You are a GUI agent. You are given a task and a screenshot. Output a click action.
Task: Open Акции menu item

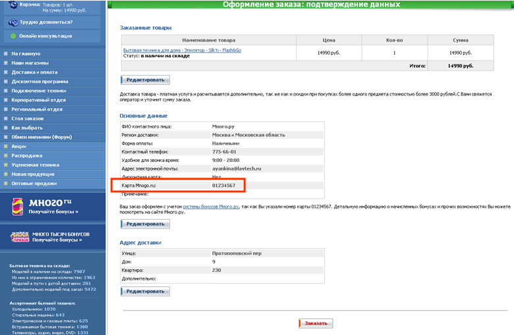(18, 146)
